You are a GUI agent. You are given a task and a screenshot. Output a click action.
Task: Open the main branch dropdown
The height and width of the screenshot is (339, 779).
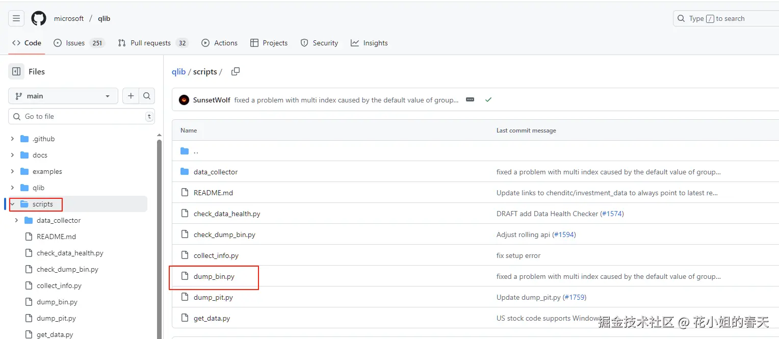pos(63,96)
